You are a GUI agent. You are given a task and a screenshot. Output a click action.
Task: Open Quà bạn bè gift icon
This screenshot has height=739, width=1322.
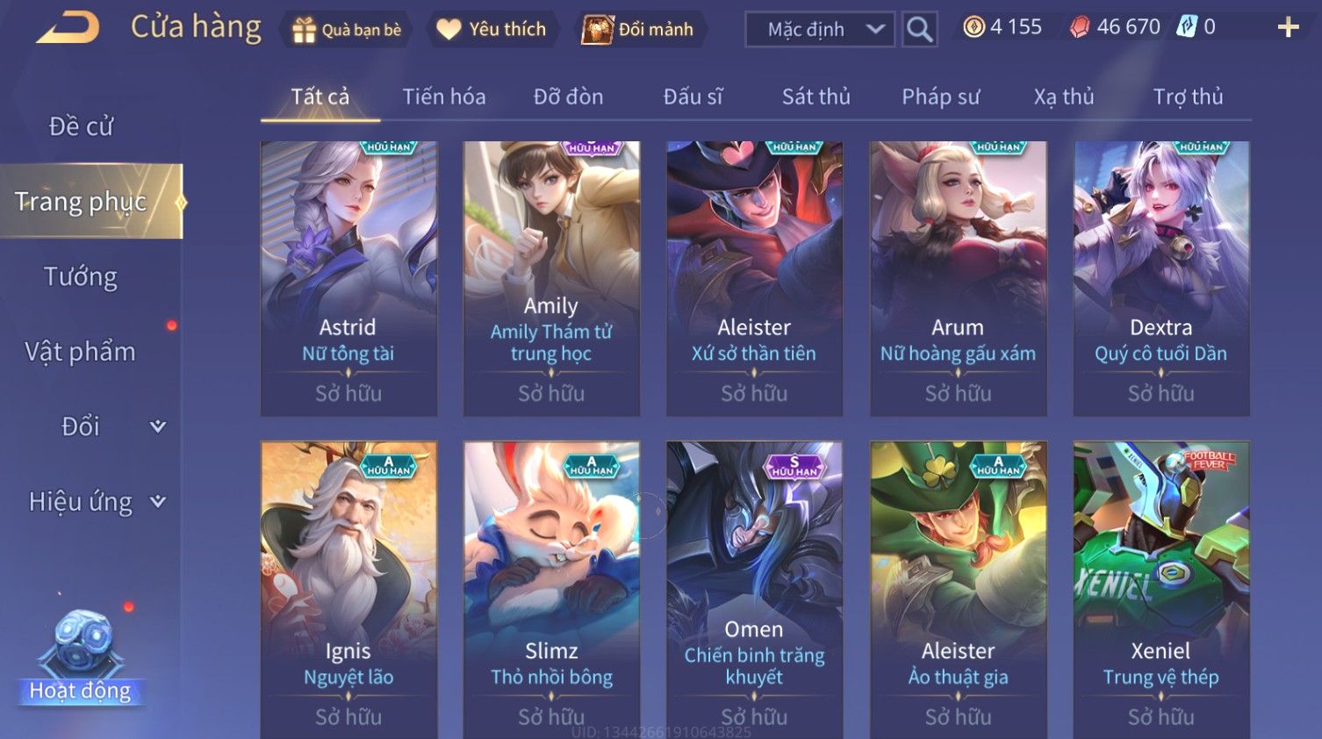coord(304,30)
